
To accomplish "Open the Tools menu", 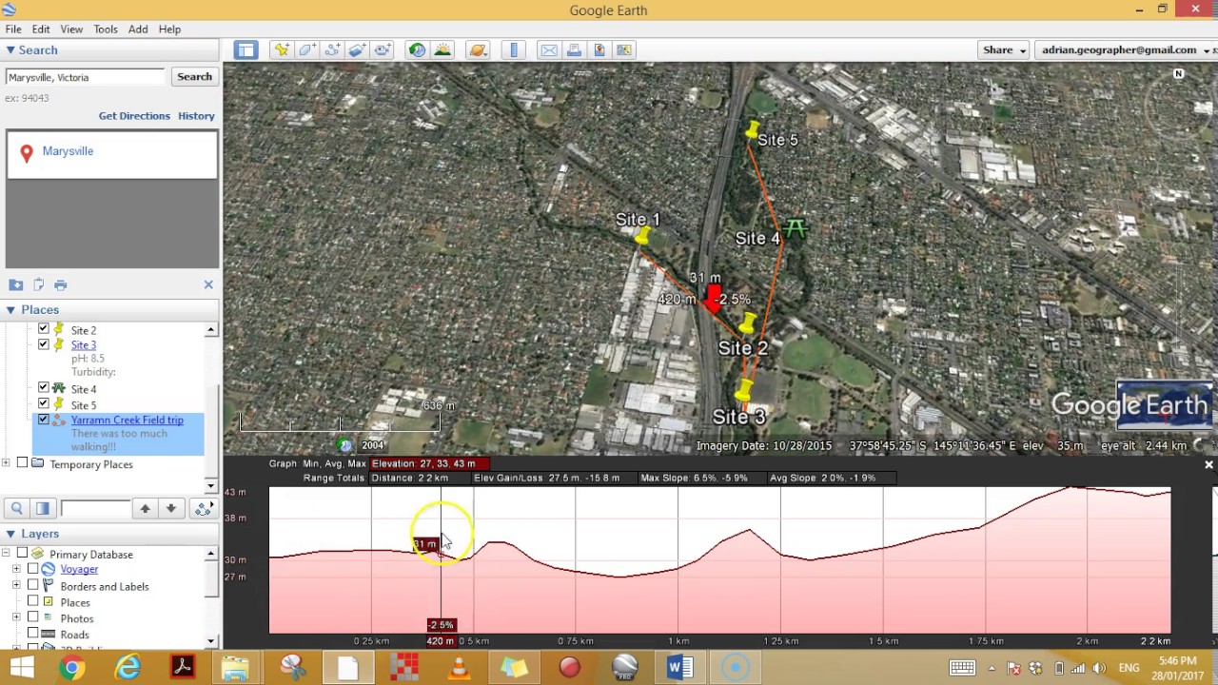I will click(106, 29).
